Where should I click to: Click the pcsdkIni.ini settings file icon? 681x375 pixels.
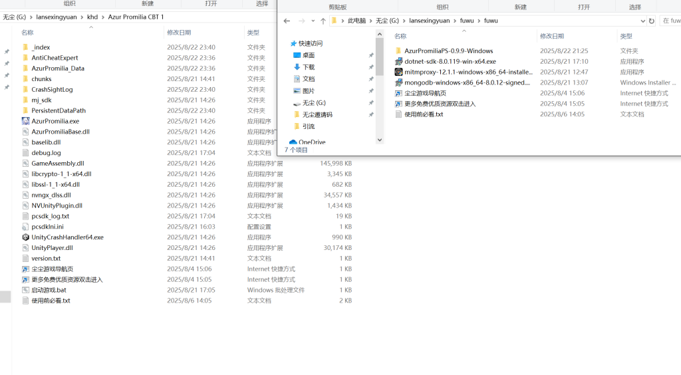tap(25, 227)
